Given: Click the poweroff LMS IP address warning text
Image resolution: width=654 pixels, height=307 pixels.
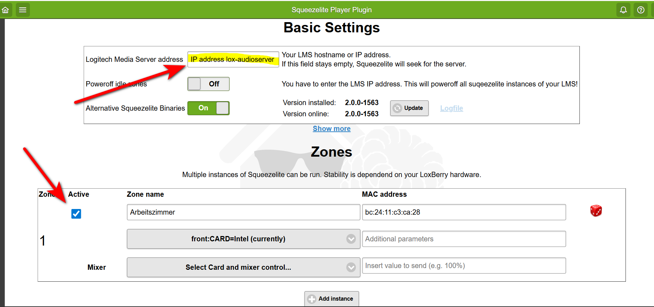Looking at the screenshot, I should [x=430, y=84].
